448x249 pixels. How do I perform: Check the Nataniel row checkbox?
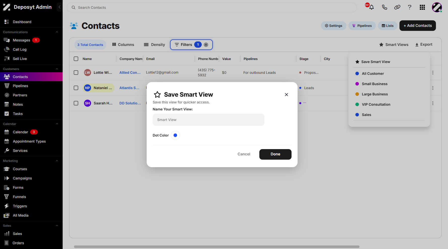coord(76,88)
